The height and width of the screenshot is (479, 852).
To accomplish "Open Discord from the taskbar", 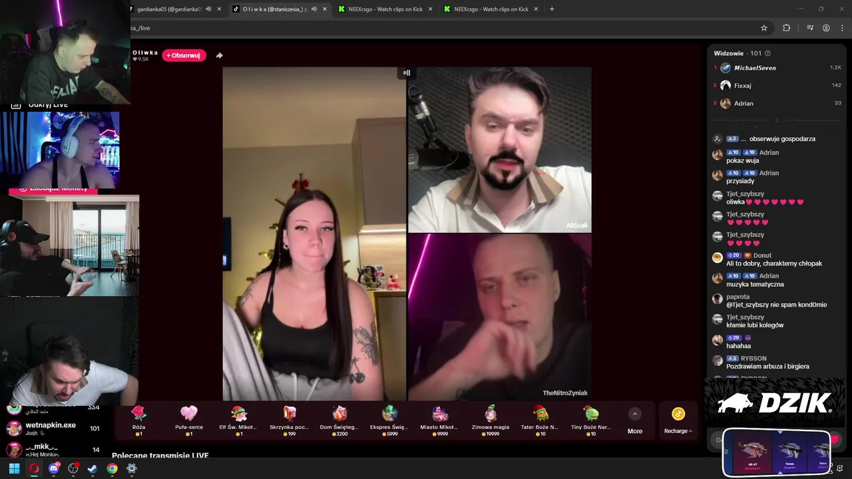I will [x=54, y=468].
